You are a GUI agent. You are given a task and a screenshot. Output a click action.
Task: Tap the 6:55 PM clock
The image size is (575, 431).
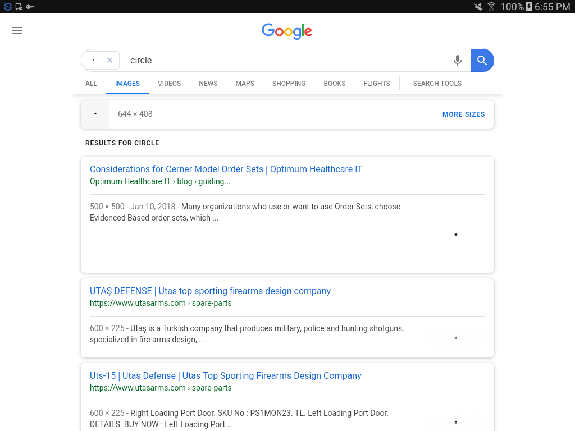point(553,7)
